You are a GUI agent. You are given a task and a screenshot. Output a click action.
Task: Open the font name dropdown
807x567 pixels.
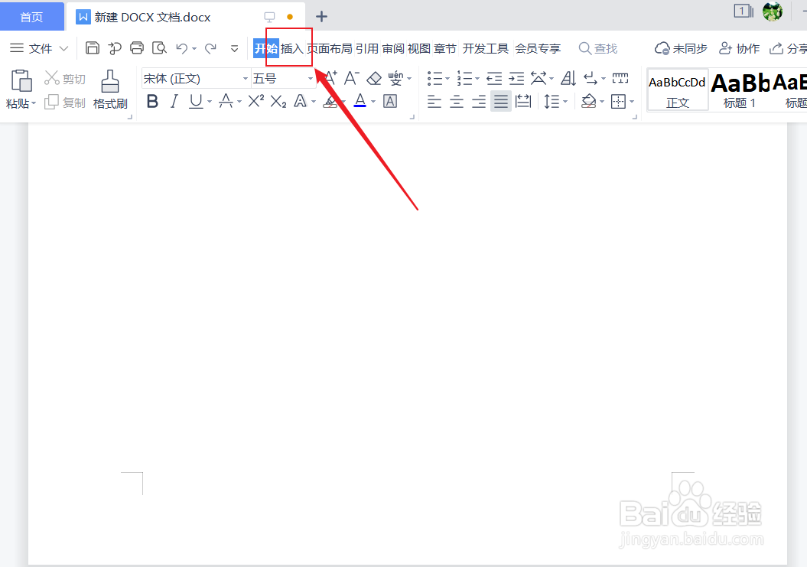point(246,79)
